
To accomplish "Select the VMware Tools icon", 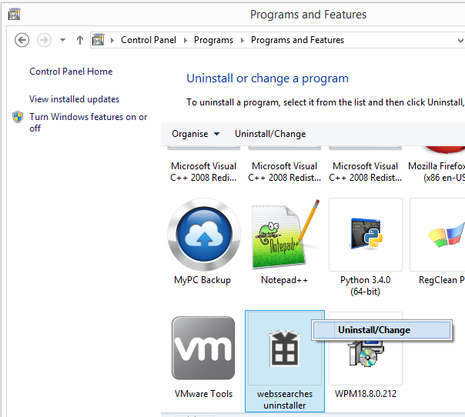I will 203,348.
